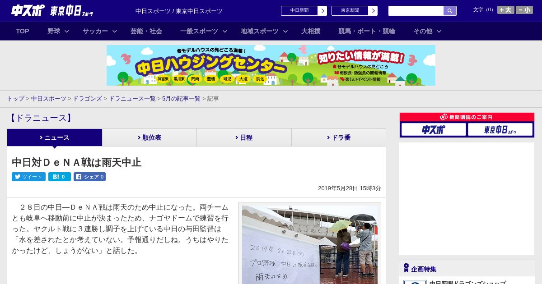Click the 中スポ logo in header

click(28, 10)
